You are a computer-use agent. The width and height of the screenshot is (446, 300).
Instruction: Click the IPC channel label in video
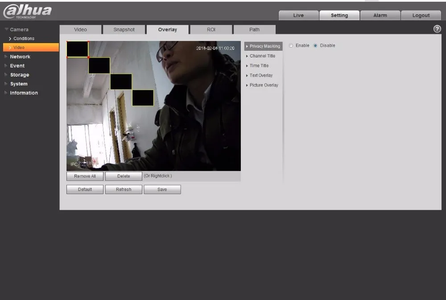[74, 164]
